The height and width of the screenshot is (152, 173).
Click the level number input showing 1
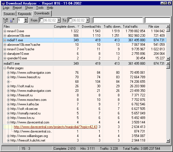coord(21,20)
